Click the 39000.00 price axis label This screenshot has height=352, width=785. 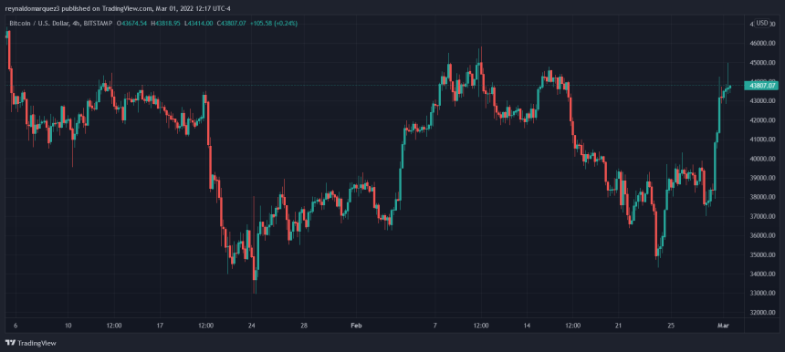[763, 178]
